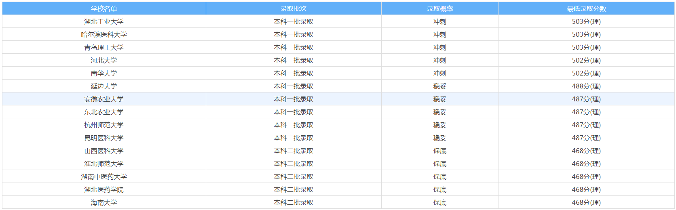Viewport: 676px width, 210px height.
Task: Click 本科二批录取 in 山西医科大学 row
Action: (294, 151)
